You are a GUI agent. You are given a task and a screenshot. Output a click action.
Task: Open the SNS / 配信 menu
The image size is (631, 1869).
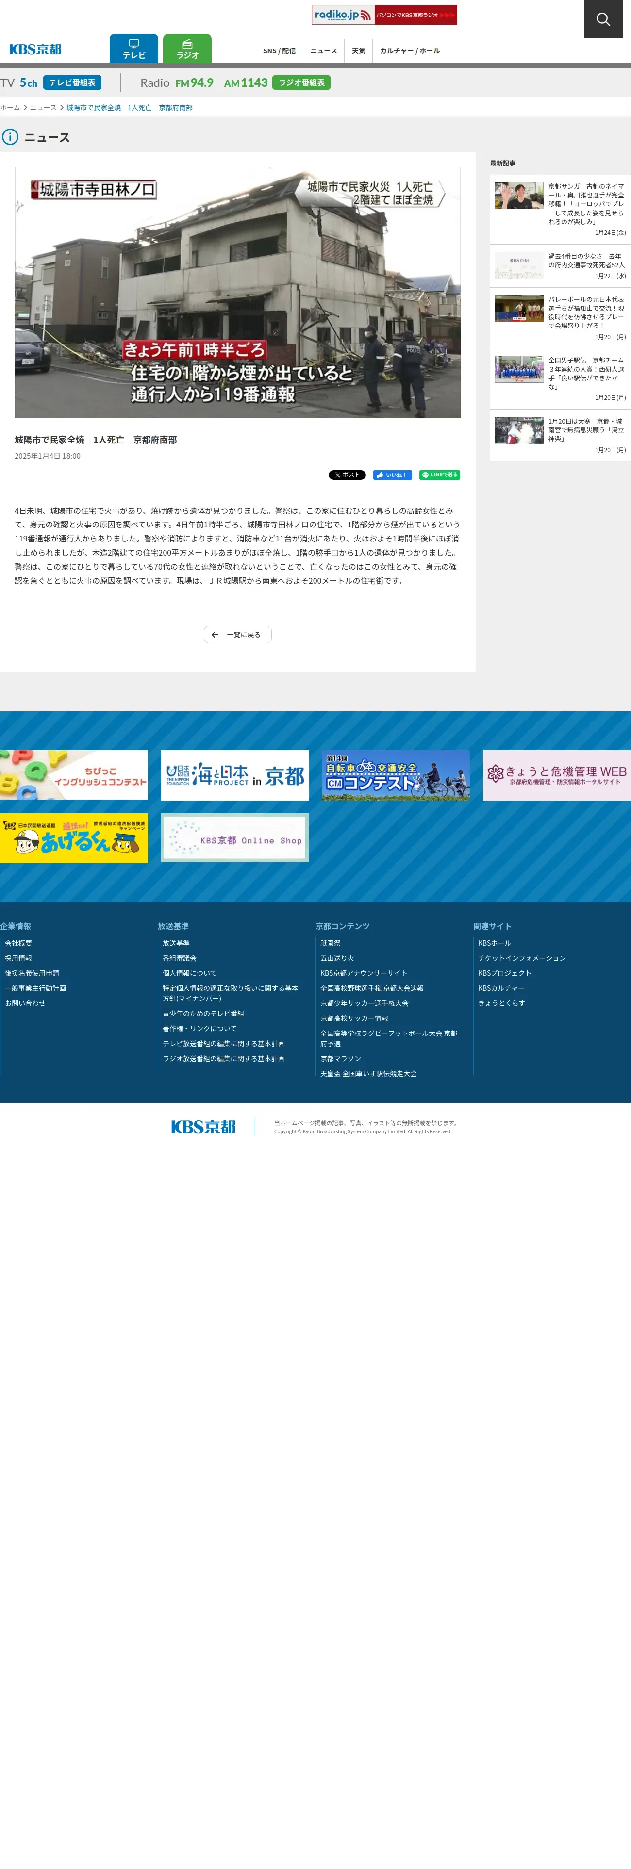coord(279,51)
